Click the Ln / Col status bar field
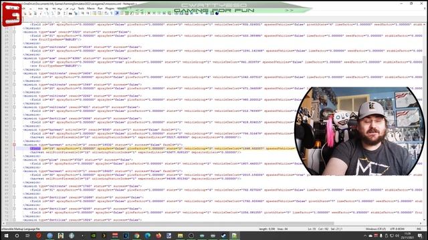Image resolution: width=428 pixels, height=240 pixels. [325, 229]
